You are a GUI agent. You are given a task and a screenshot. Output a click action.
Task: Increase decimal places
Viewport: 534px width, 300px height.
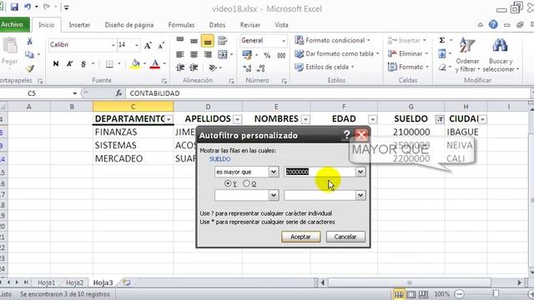[x=247, y=68]
